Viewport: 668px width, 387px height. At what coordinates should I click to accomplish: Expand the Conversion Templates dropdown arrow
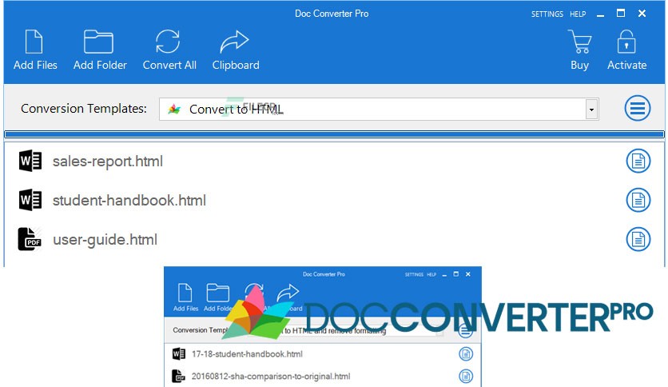coord(591,110)
